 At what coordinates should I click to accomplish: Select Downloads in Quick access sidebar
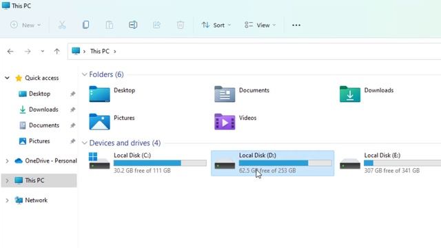43,110
